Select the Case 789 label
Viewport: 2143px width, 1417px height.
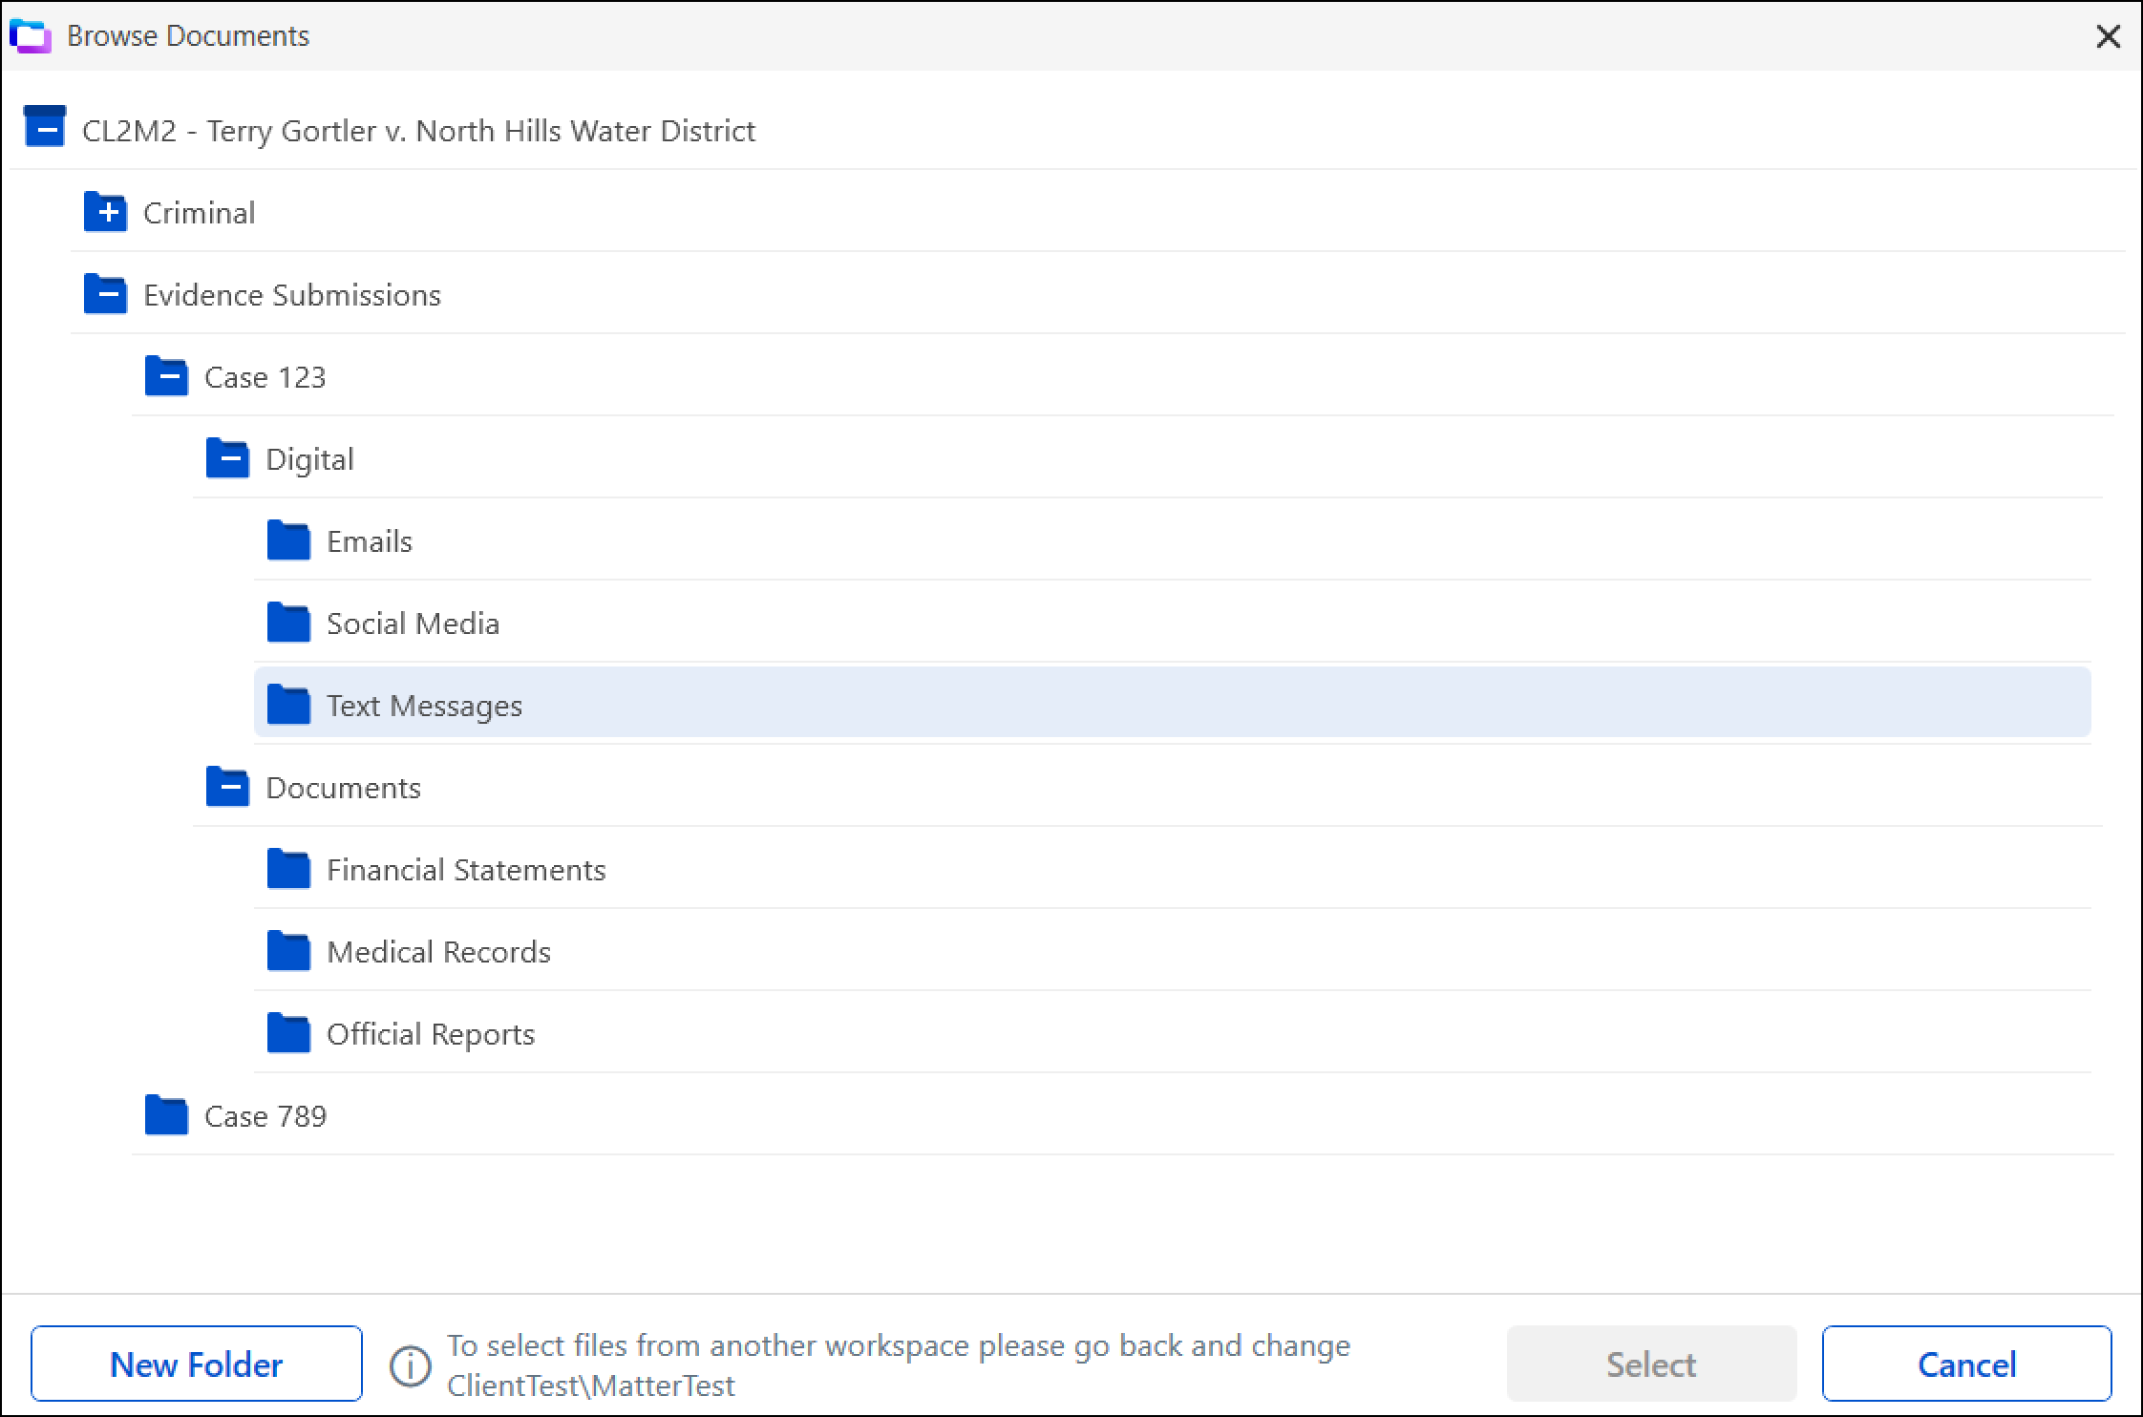pos(265,1116)
